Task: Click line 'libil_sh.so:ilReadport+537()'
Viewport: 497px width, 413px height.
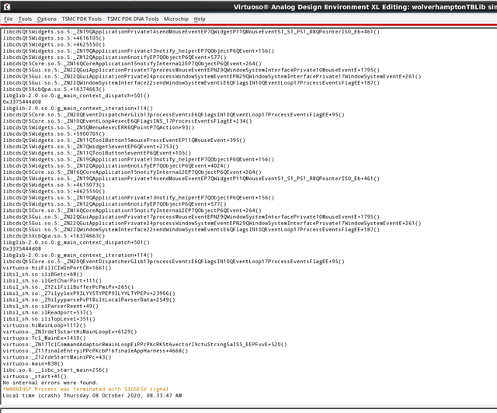Action: (47, 313)
